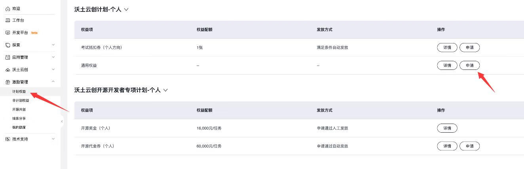The height and width of the screenshot is (169, 524).
Task: Expand the 应用管理 menu chevron
Action: (x=53, y=57)
